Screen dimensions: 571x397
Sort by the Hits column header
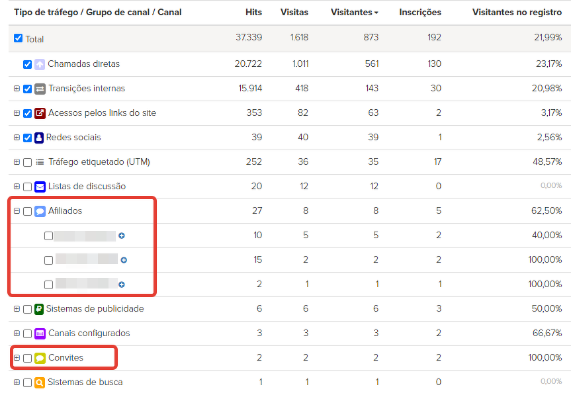[x=253, y=12]
